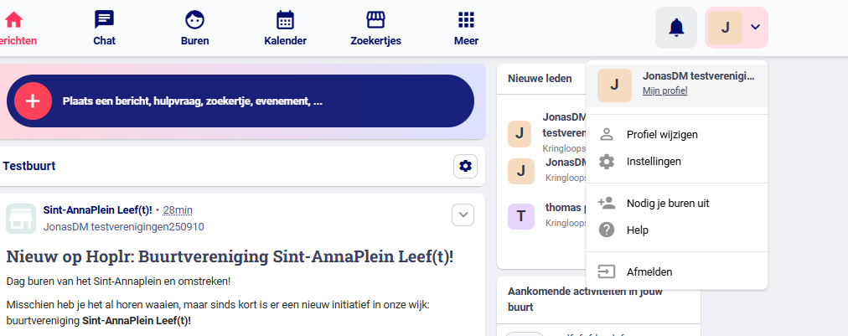
Task: Open the Mijn profiel link
Action: pos(664,90)
